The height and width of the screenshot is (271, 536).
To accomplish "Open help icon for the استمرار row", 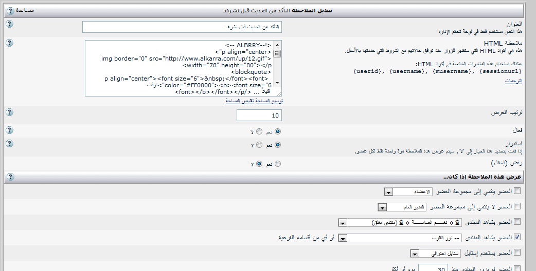I will tap(9, 144).
